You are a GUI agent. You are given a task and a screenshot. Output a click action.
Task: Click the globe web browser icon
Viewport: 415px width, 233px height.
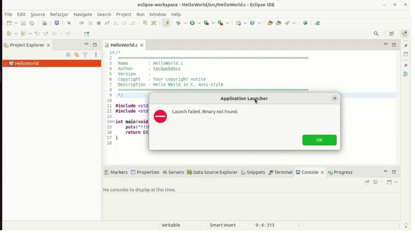[x=305, y=23]
